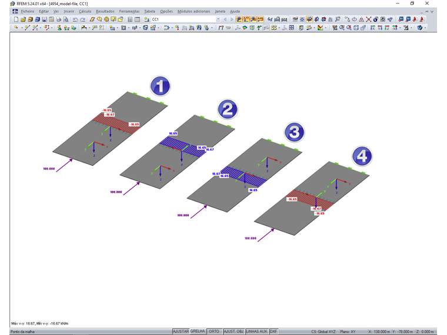Click the LINHAS AUX. status bar button
The width and height of the screenshot is (447, 335).
click(256, 331)
